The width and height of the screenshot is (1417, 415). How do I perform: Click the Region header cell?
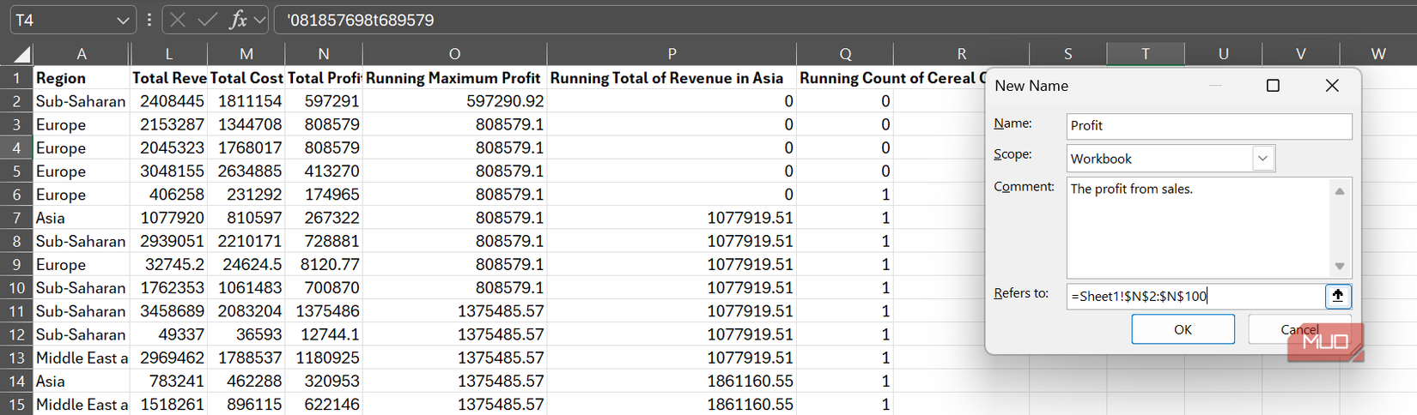(82, 78)
